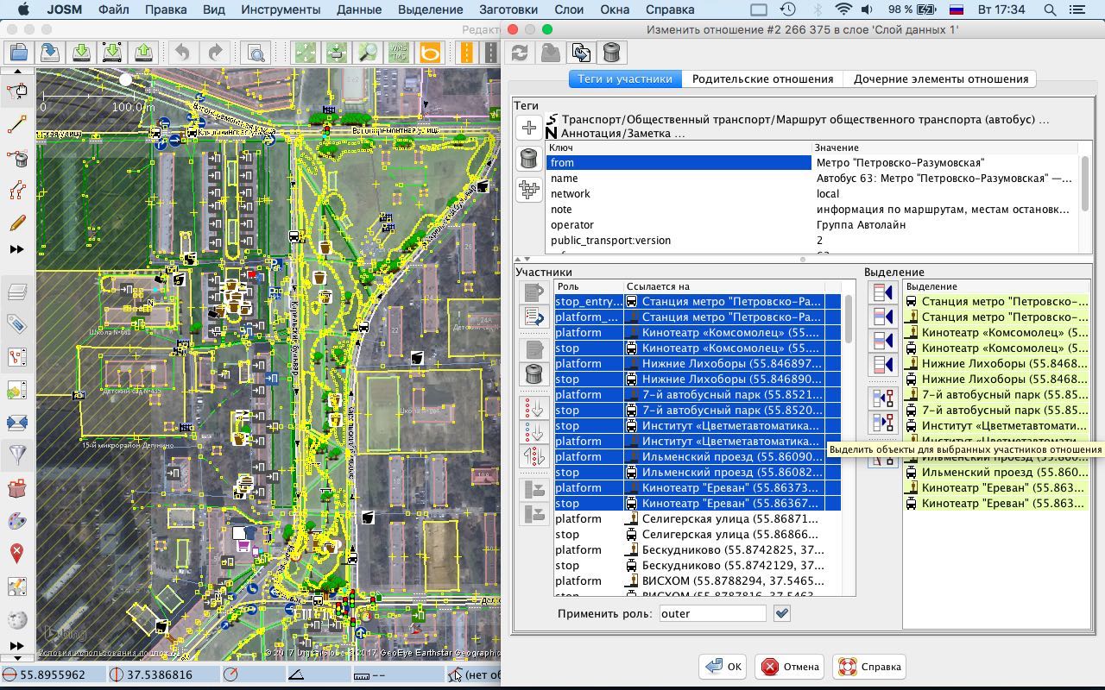Click the reverse members order icon
1105x690 pixels.
click(534, 456)
